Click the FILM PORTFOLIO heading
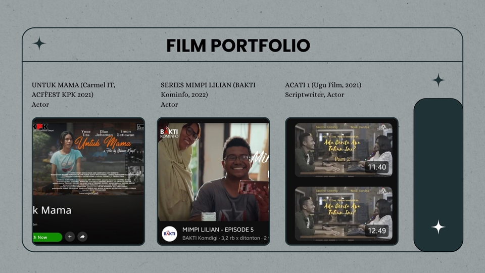 point(238,45)
